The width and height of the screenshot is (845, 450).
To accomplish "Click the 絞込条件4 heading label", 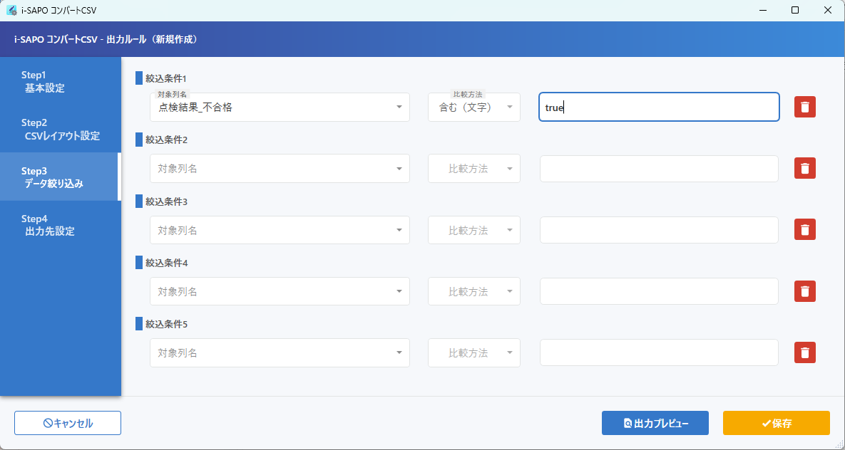I will pos(167,263).
